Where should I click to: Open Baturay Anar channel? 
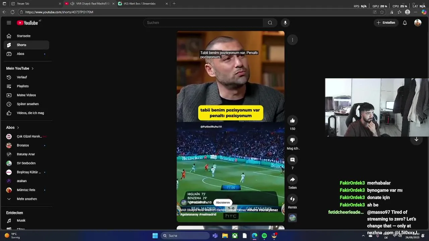tap(26, 154)
